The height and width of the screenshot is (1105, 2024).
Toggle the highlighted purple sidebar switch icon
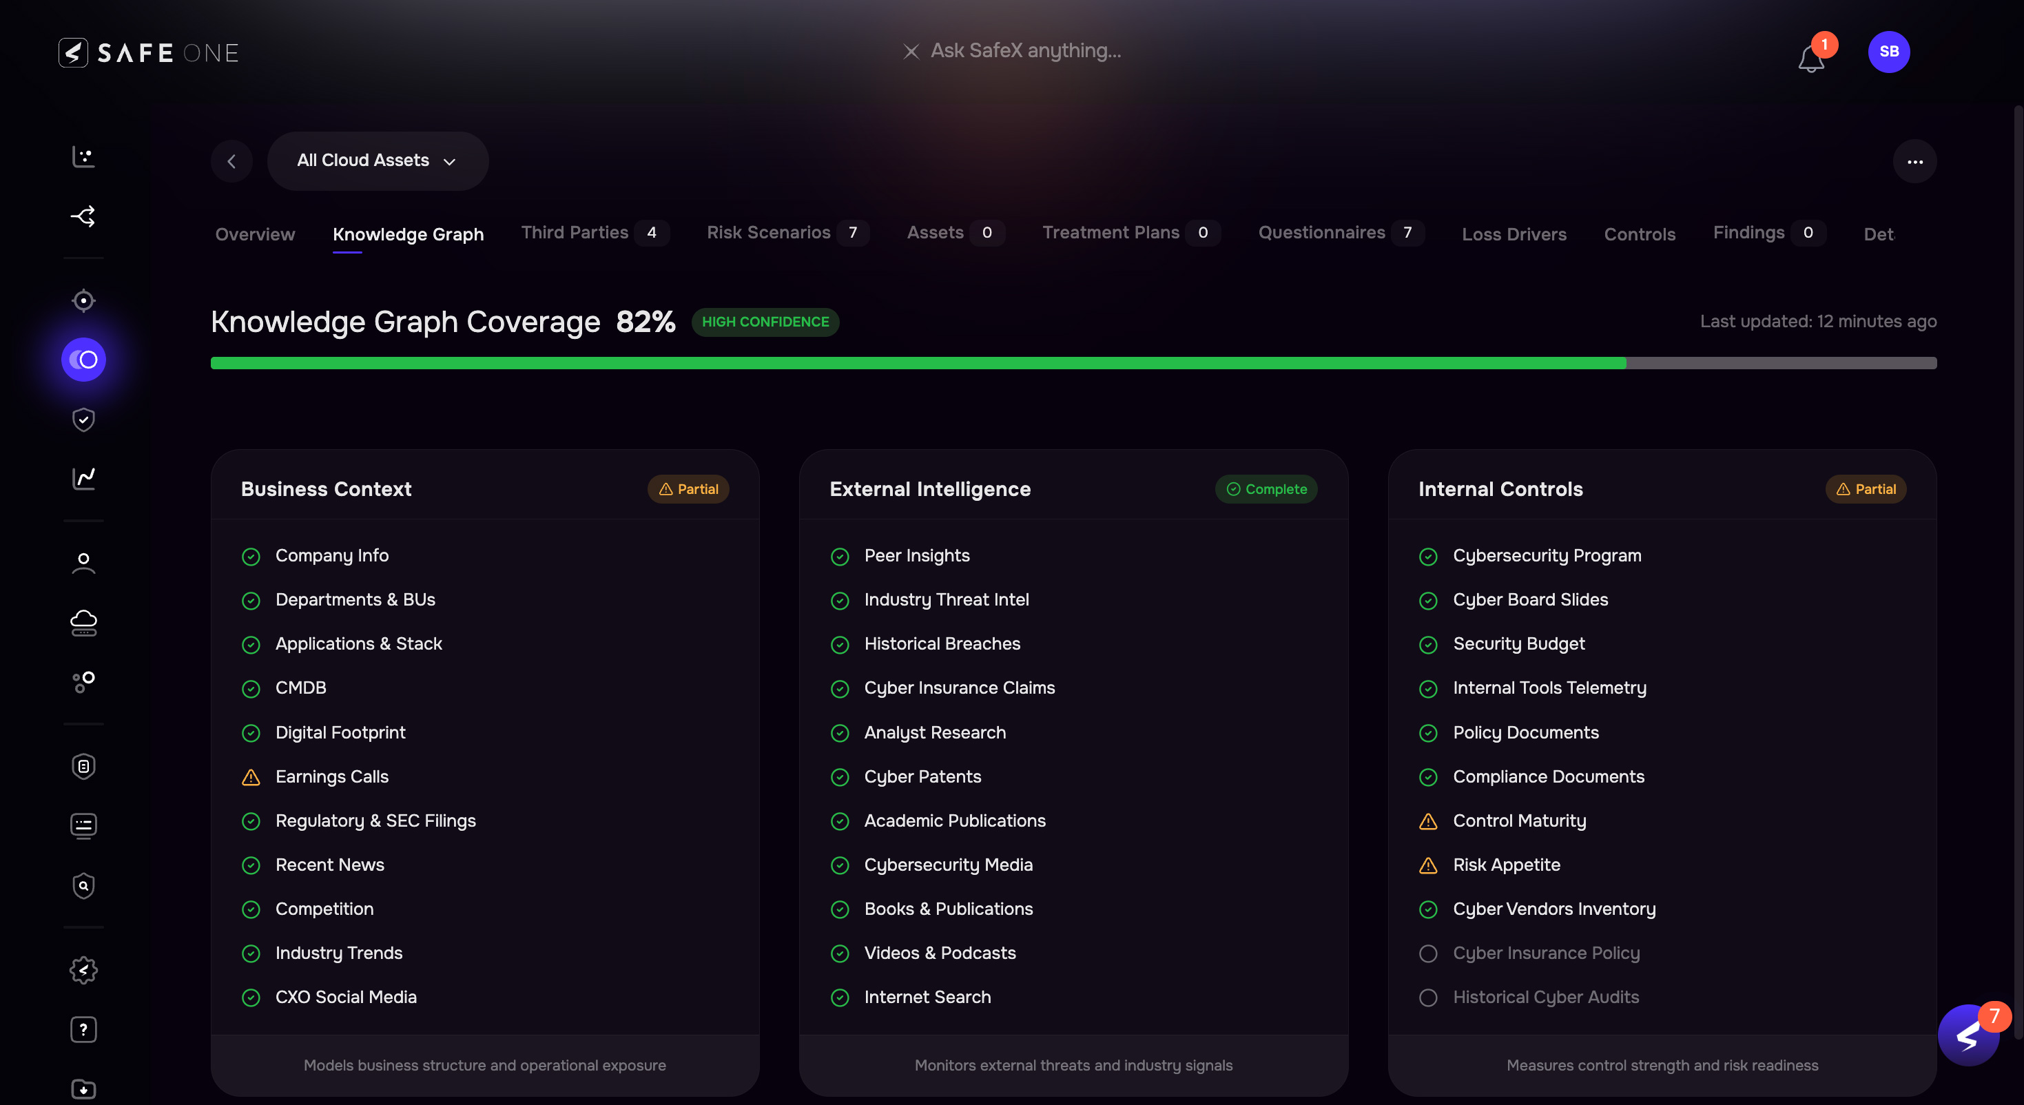coord(83,360)
